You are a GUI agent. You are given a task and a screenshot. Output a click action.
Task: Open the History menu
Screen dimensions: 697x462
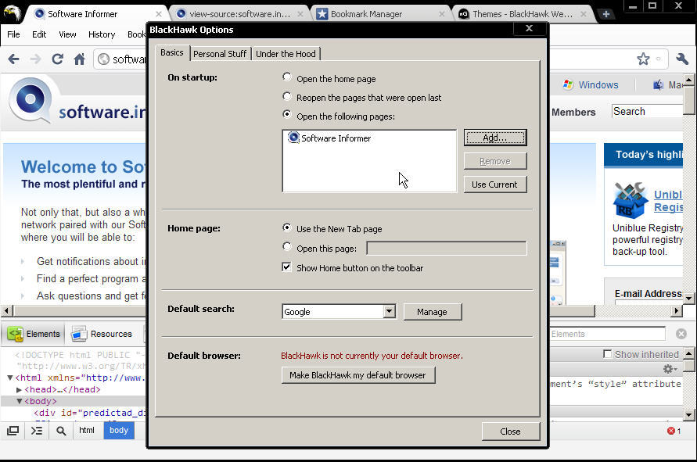(102, 34)
